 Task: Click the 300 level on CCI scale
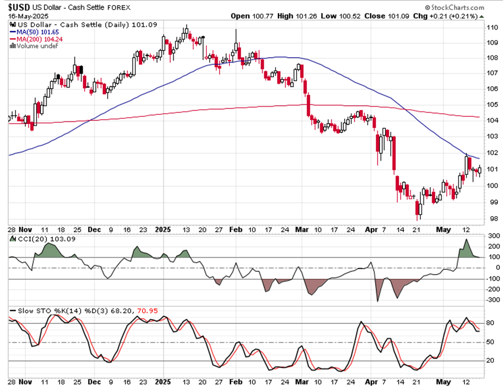(x=494, y=236)
